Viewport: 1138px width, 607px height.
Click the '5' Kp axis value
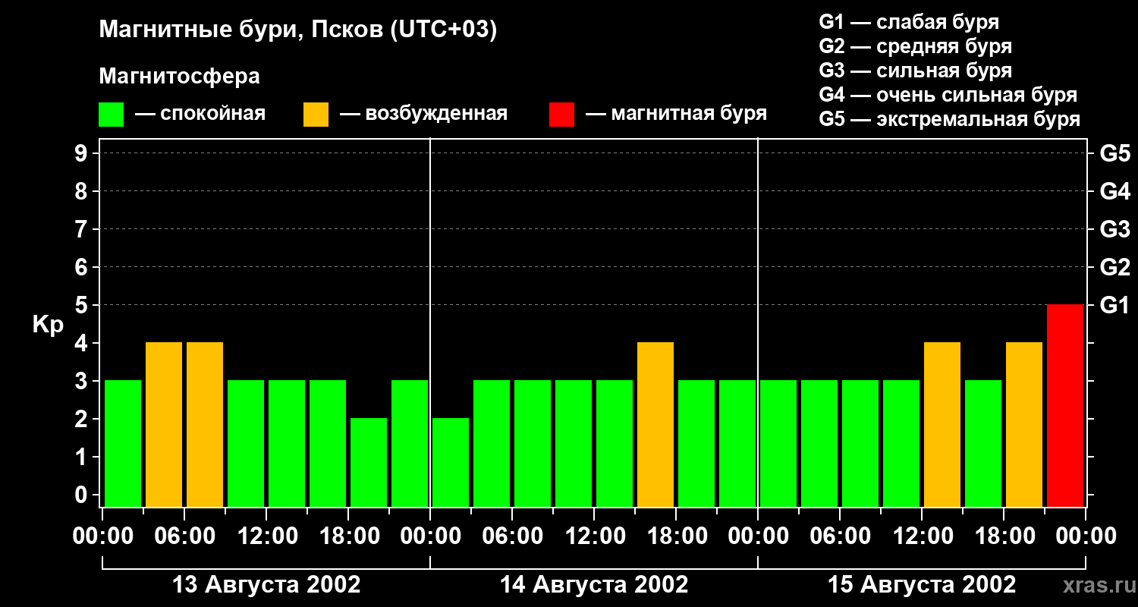pyautogui.click(x=83, y=305)
